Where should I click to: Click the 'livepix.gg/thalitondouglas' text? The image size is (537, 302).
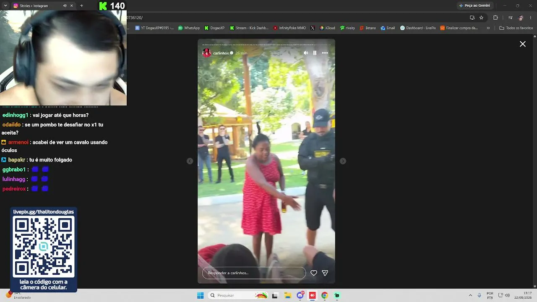[44, 212]
